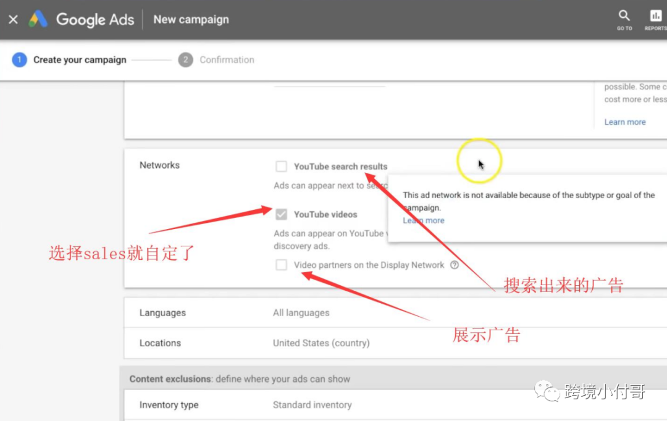Select step 2 Confirmation
This screenshot has width=667, height=421.
coord(216,60)
